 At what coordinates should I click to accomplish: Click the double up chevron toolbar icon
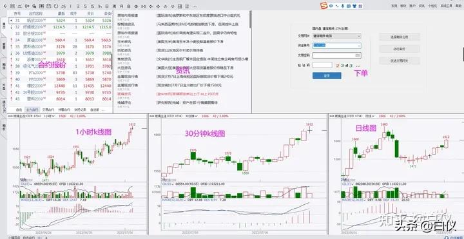(x=166, y=6)
